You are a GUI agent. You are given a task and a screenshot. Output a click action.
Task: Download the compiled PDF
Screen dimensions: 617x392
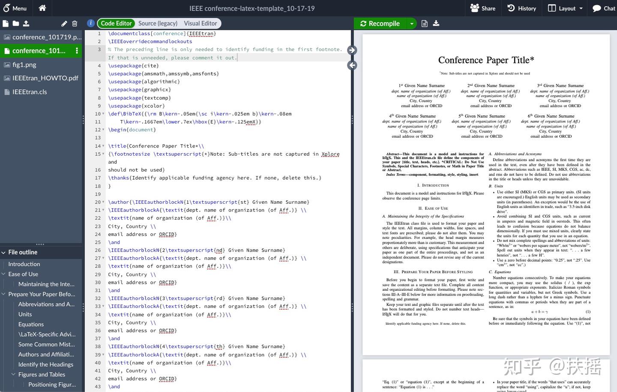[436, 24]
